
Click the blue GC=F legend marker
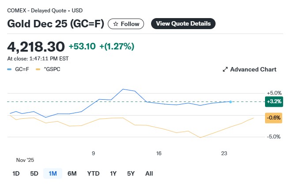pyautogui.click(x=10, y=69)
